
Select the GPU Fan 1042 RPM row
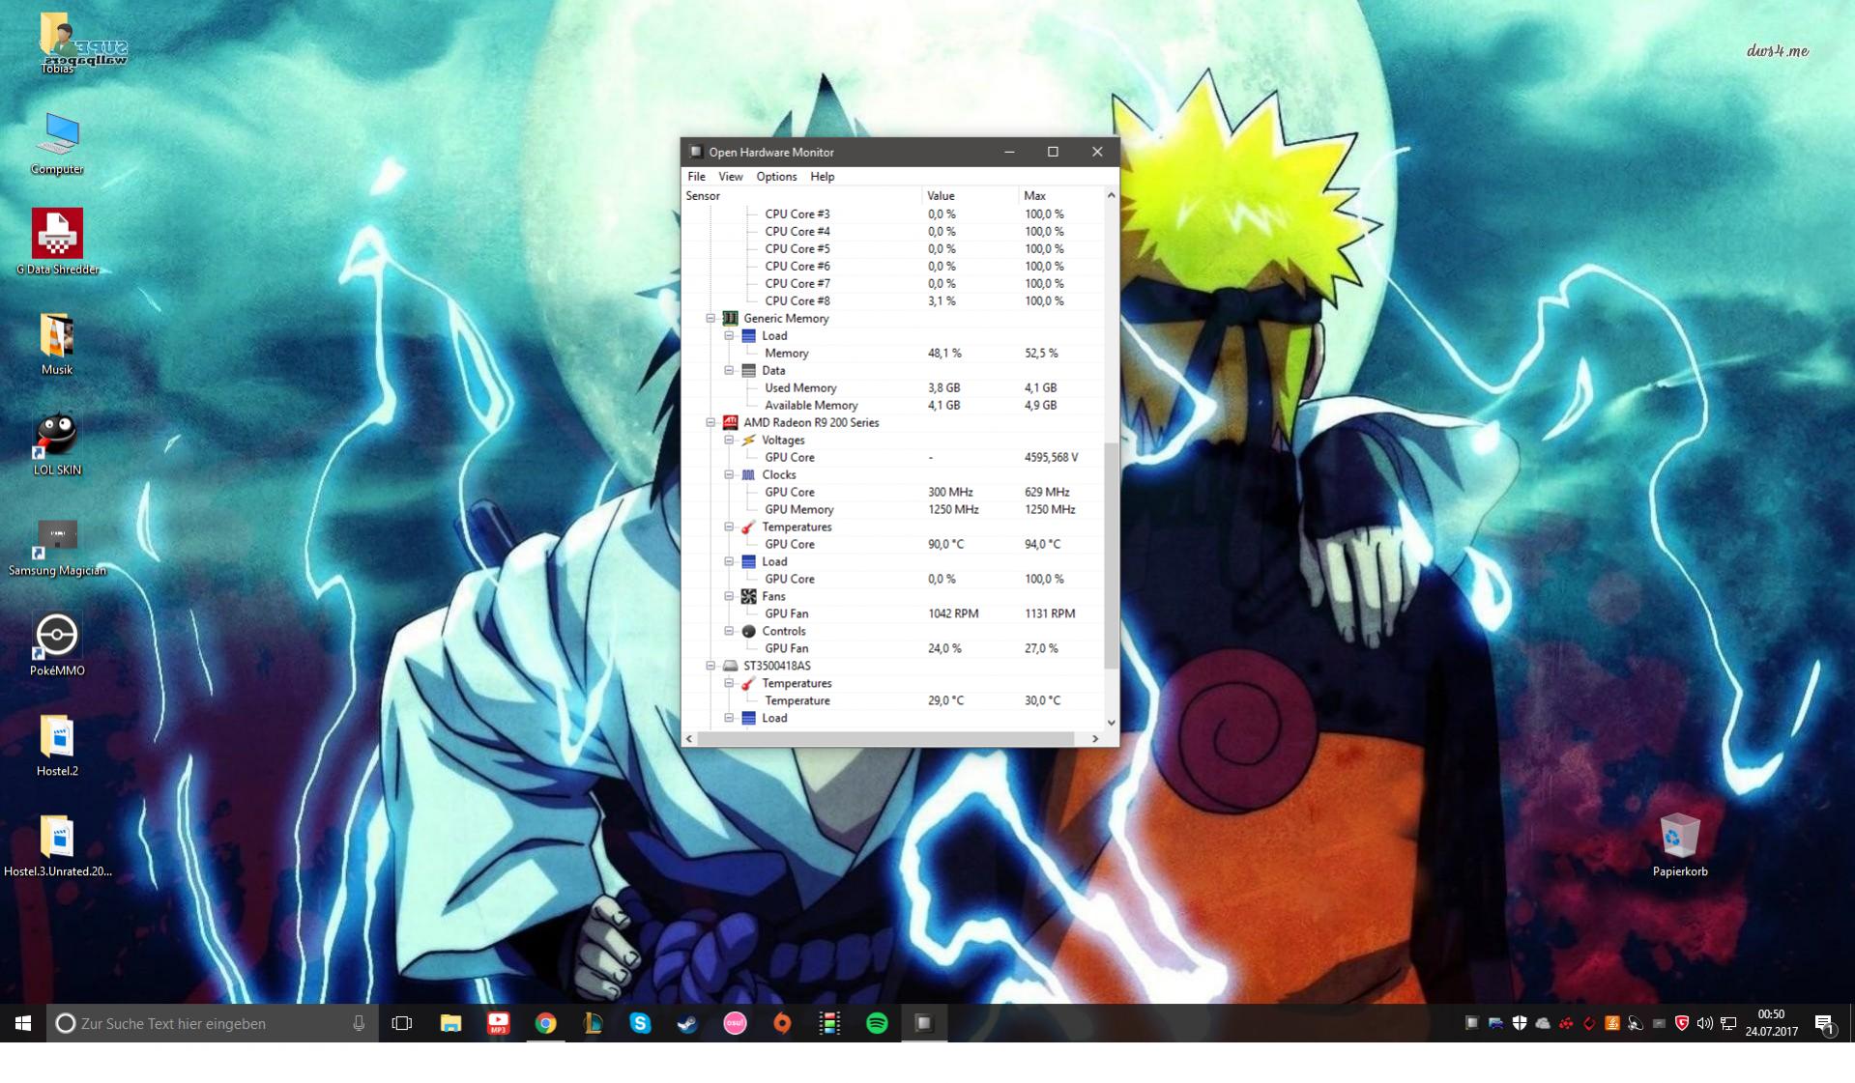point(892,613)
